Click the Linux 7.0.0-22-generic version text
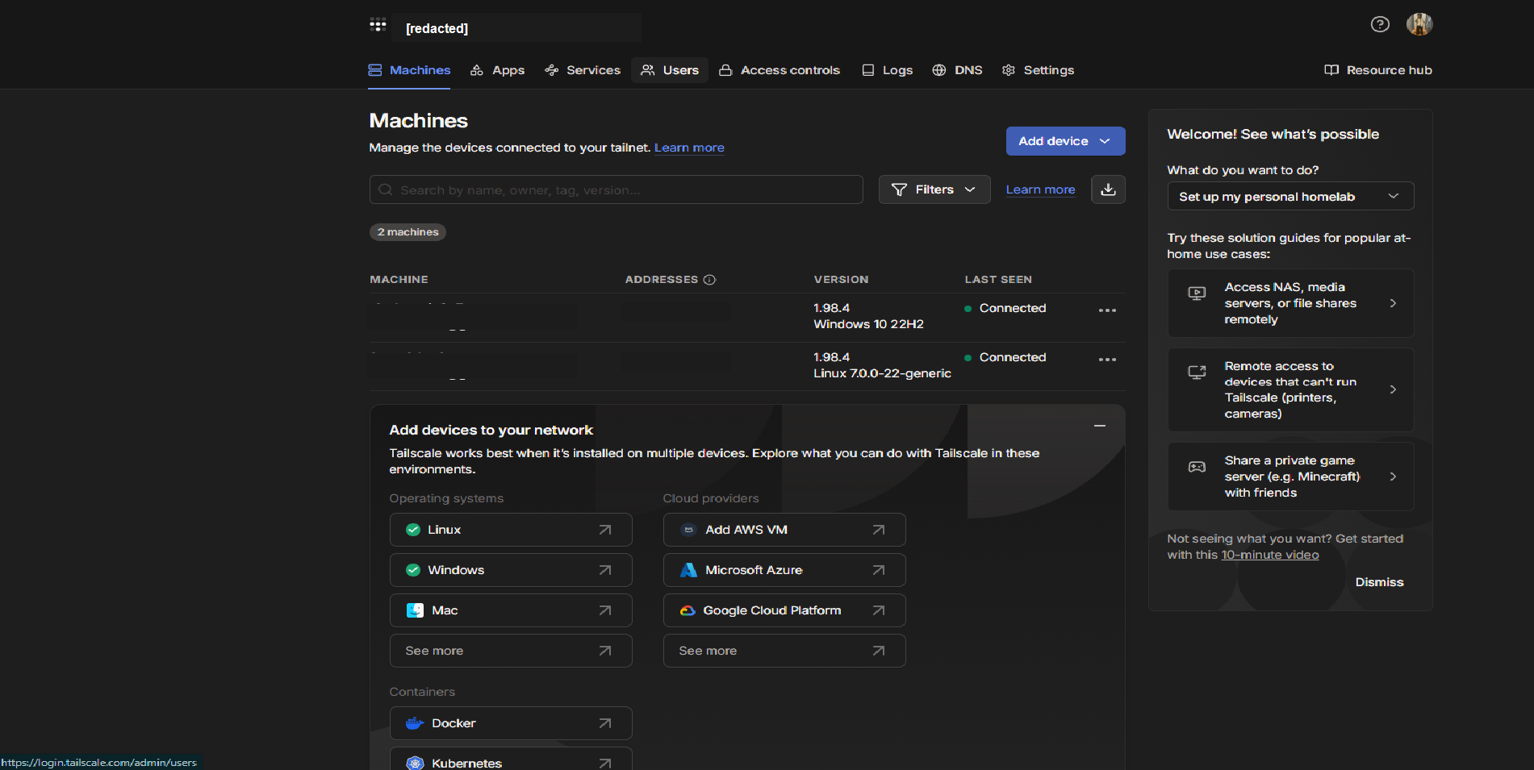The image size is (1534, 770). click(882, 373)
